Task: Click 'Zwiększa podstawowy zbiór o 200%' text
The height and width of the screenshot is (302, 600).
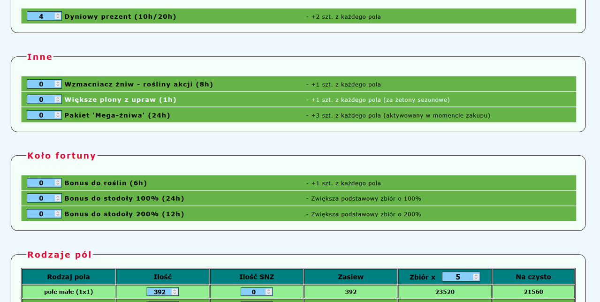Action: [366, 214]
